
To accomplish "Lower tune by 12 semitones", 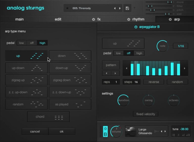I will click(x=173, y=135).
